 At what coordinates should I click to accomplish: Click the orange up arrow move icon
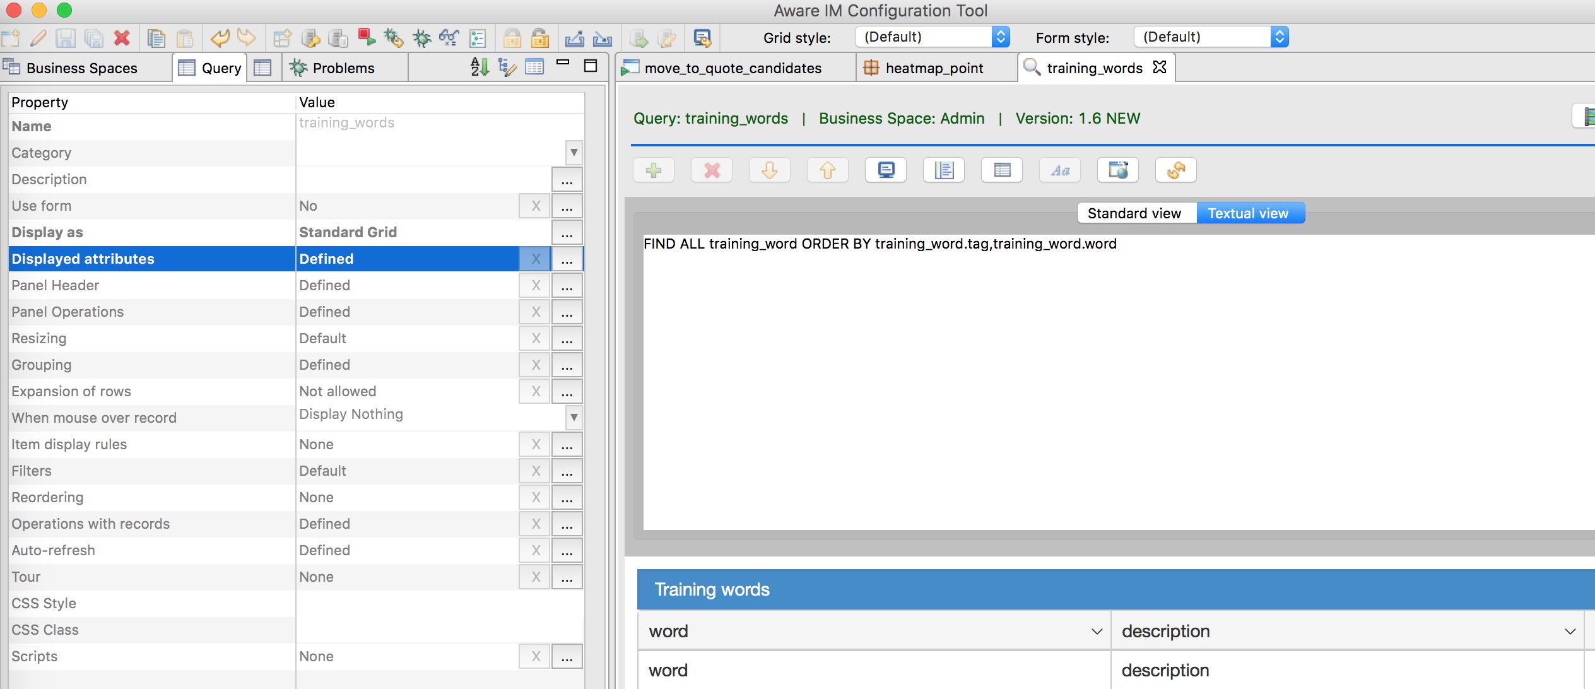point(828,170)
